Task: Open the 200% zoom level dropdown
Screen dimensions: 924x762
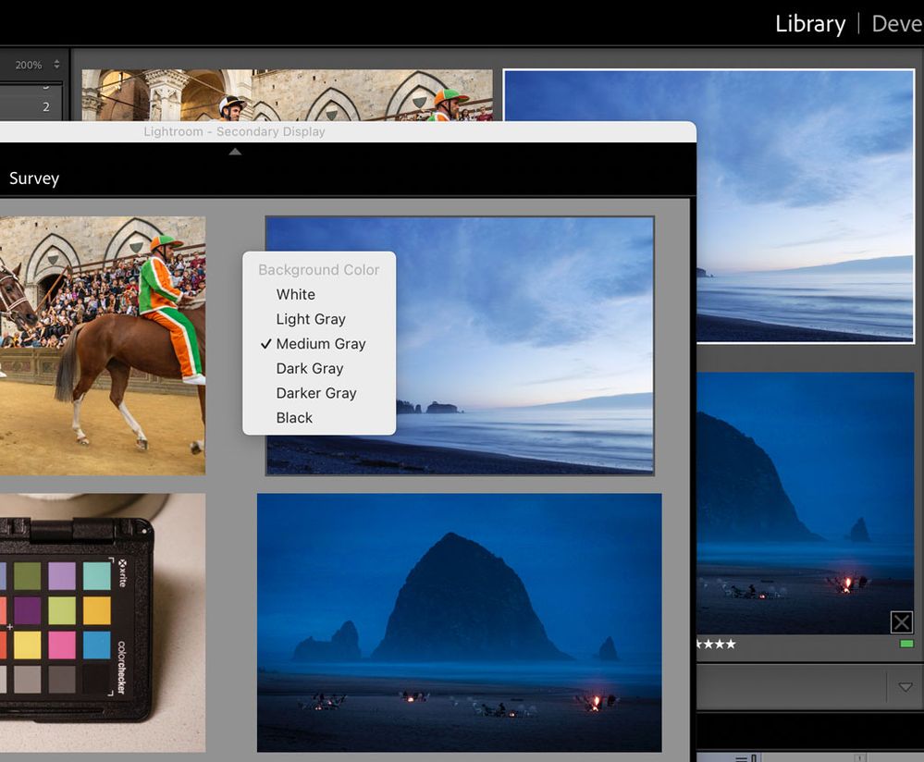Action: coord(28,65)
